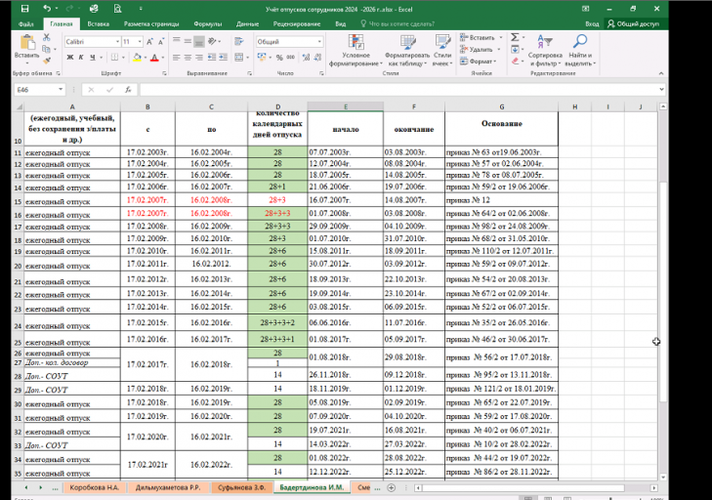712x500 pixels.
Task: Click the vertical scrollbar down arrow
Action: [x=663, y=477]
